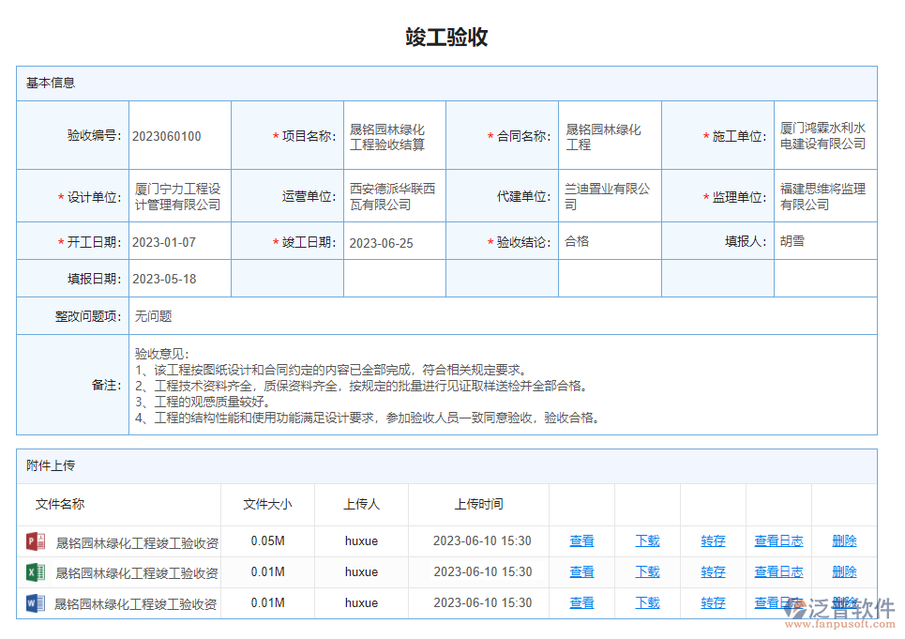The width and height of the screenshot is (905, 639).
Task: Click 下载 in the first attachment row
Action: tap(646, 540)
